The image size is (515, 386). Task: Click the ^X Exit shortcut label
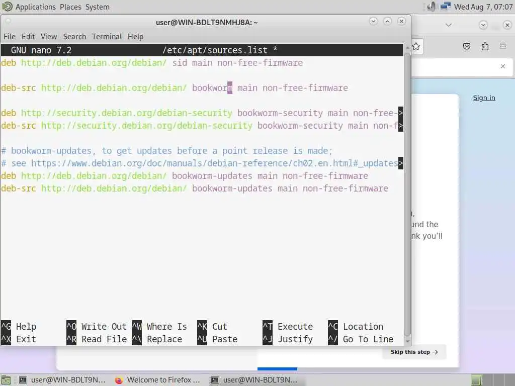tap(19, 339)
